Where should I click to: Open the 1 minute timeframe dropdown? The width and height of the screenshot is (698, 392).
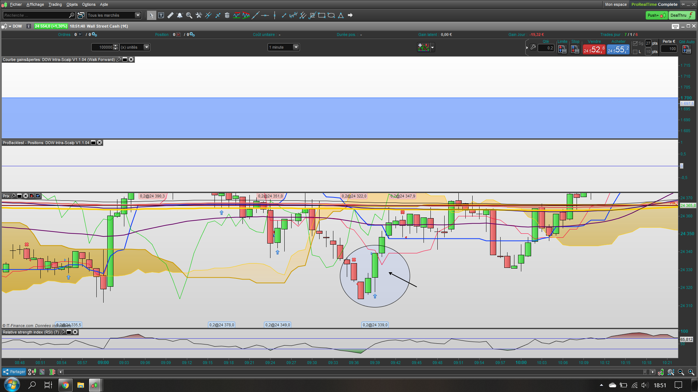[296, 47]
